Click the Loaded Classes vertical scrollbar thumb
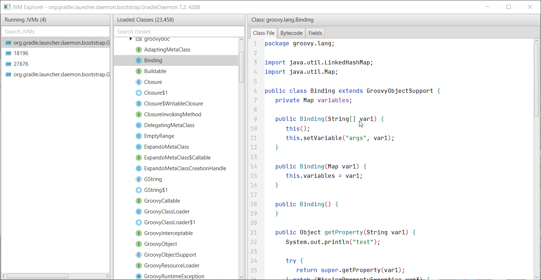 click(241, 67)
